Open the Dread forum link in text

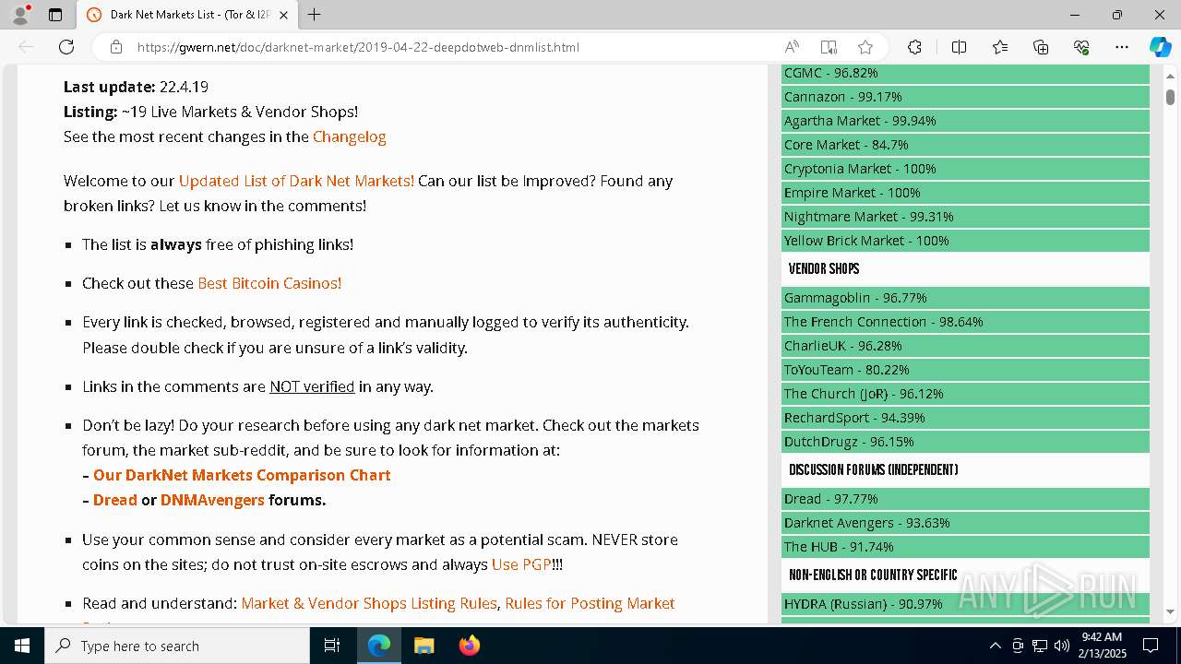click(x=114, y=500)
